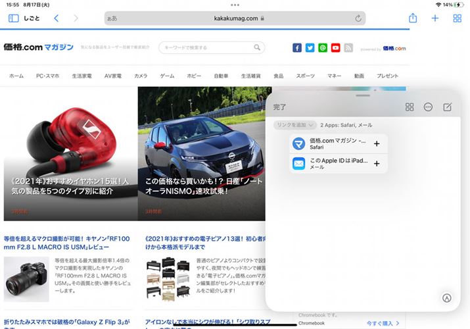Open the Facebook social icon
This screenshot has width=470, height=329.
[x=297, y=48]
